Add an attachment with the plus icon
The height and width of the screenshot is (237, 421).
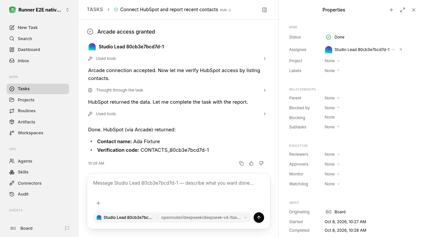98,203
